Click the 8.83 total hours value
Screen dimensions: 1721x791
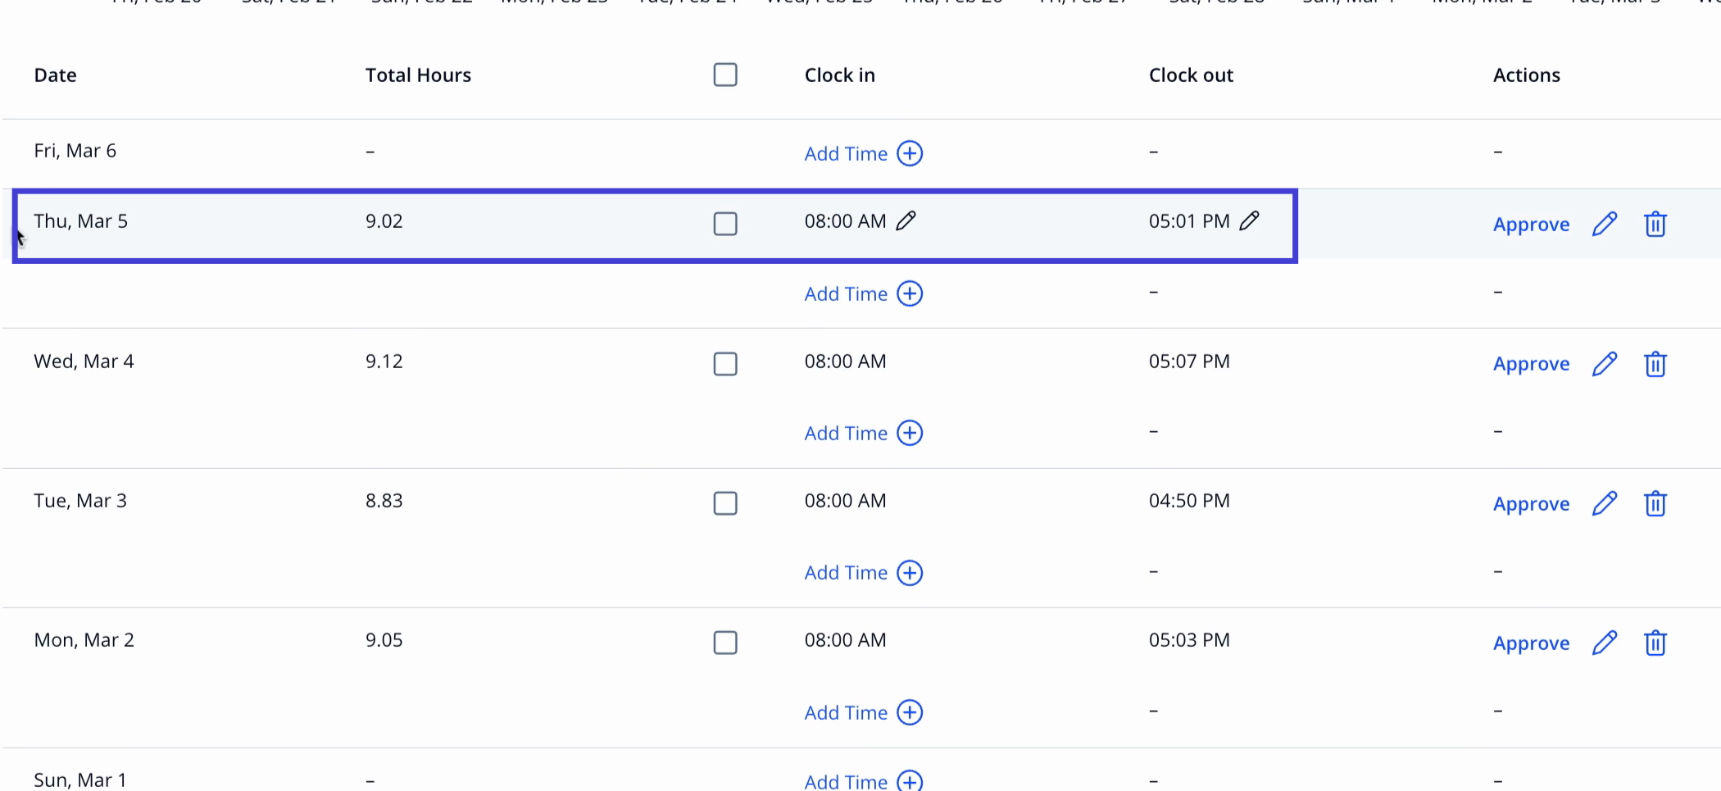[x=384, y=501]
